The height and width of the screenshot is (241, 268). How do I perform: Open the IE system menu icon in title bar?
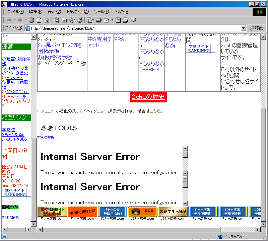tap(5, 4)
